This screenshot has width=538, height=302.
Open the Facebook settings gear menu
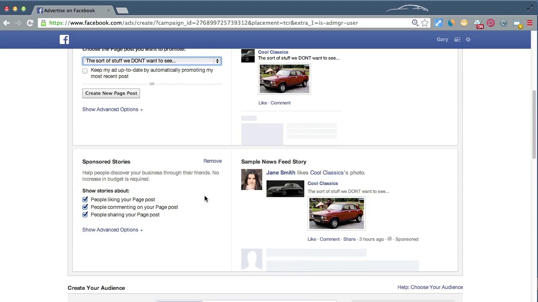pyautogui.click(x=468, y=39)
